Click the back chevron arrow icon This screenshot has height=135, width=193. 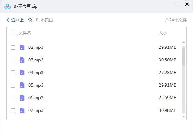8,20
